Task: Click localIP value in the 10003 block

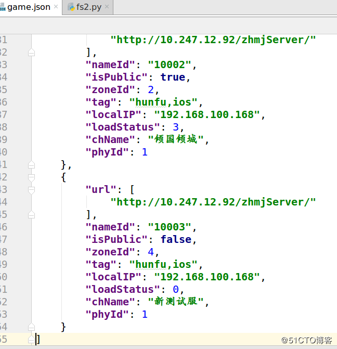Action: 207,277
